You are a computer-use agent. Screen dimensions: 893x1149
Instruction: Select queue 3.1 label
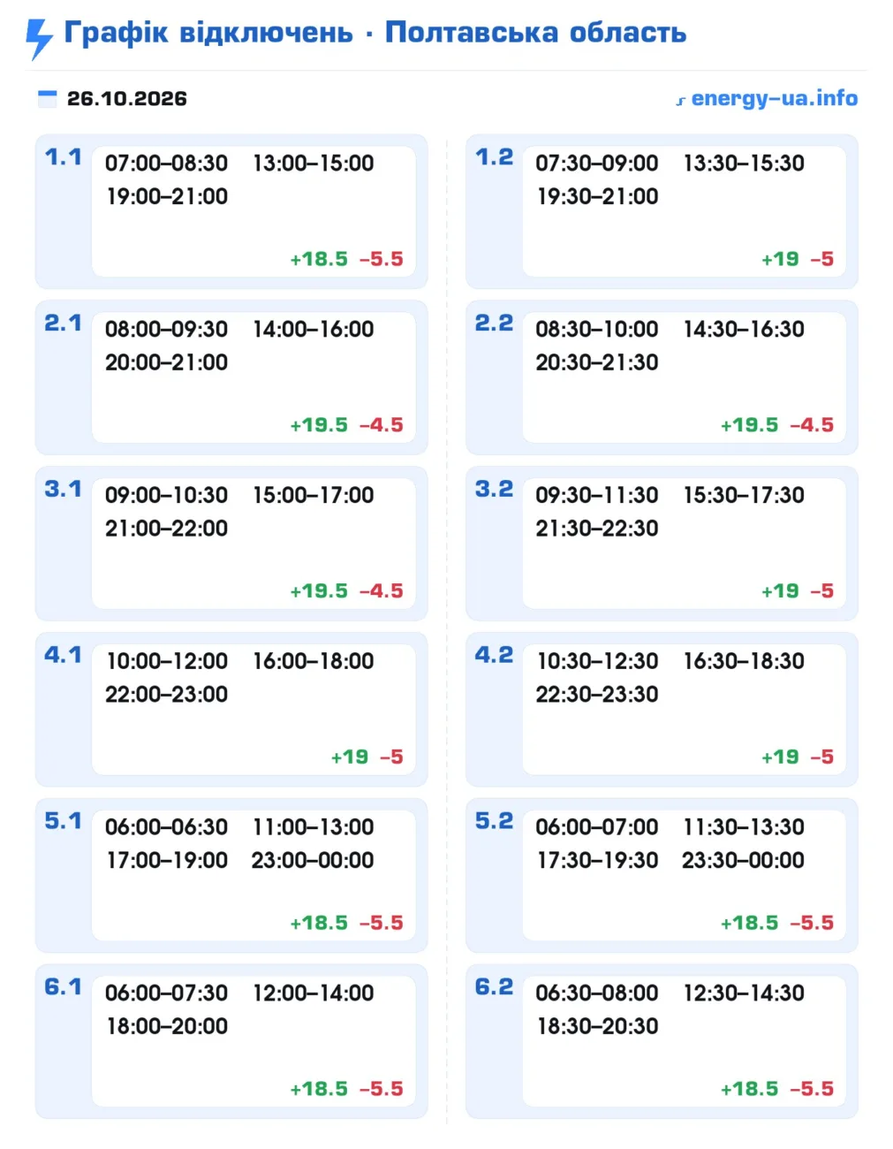63,490
